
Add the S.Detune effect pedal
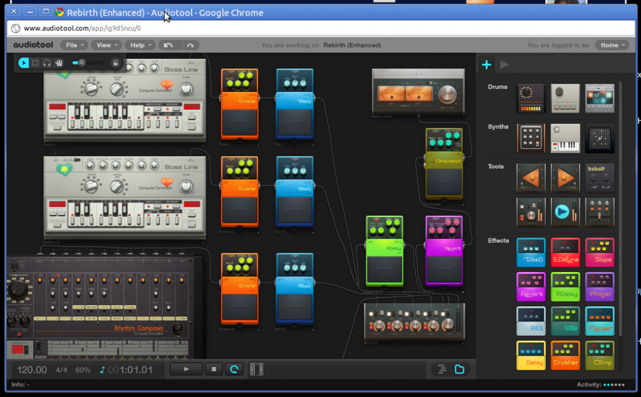pos(565,253)
